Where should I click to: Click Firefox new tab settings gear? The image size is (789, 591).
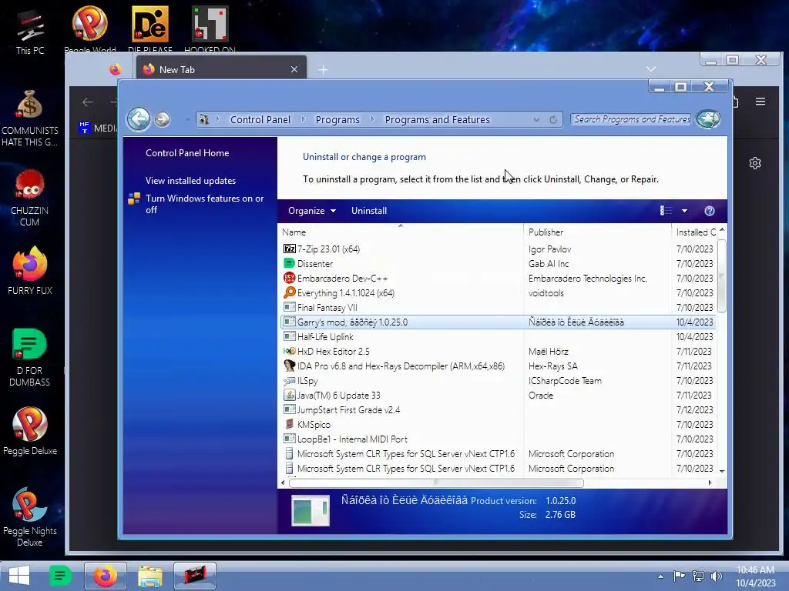(x=755, y=163)
